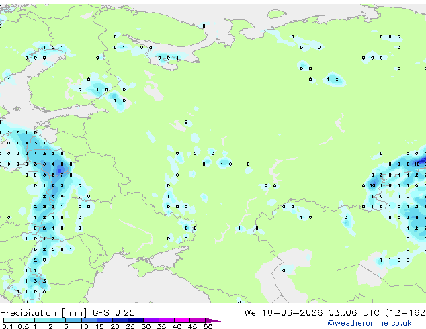Click the 35 to 40 mm magenta swatch
The width and height of the screenshot is (426, 329).
point(167,320)
